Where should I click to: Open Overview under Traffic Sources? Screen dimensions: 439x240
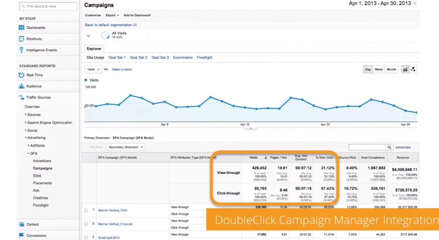[32, 107]
